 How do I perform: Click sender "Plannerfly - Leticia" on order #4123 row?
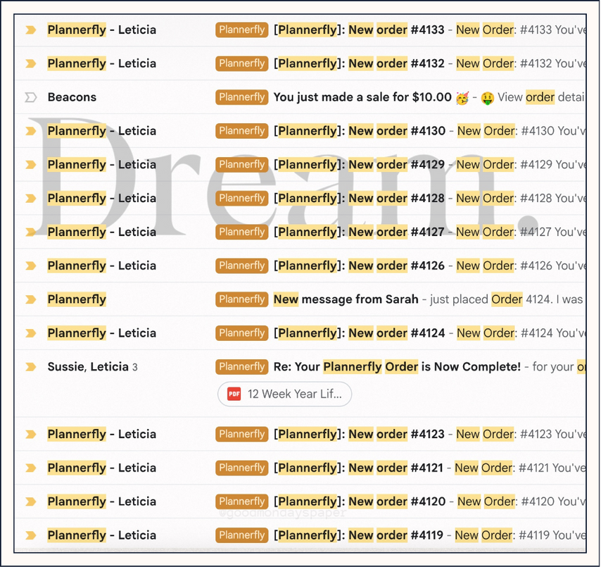pos(102,435)
